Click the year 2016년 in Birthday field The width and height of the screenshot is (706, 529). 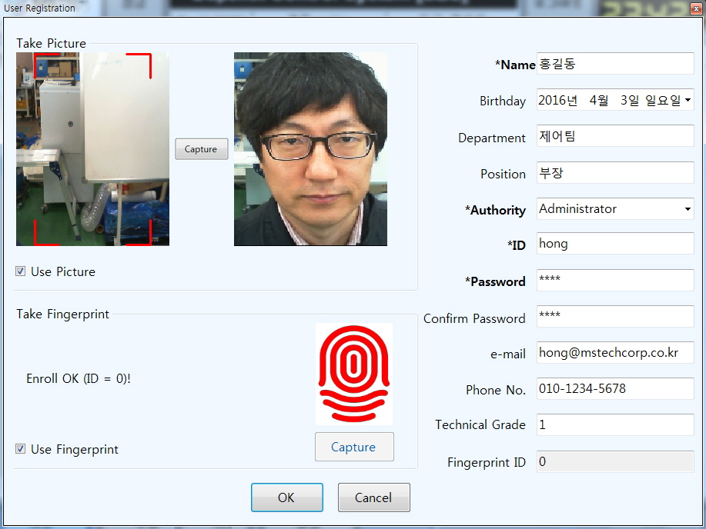[x=558, y=100]
